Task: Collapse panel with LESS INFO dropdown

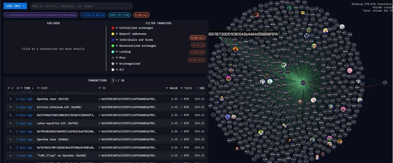Action: pyautogui.click(x=15, y=6)
